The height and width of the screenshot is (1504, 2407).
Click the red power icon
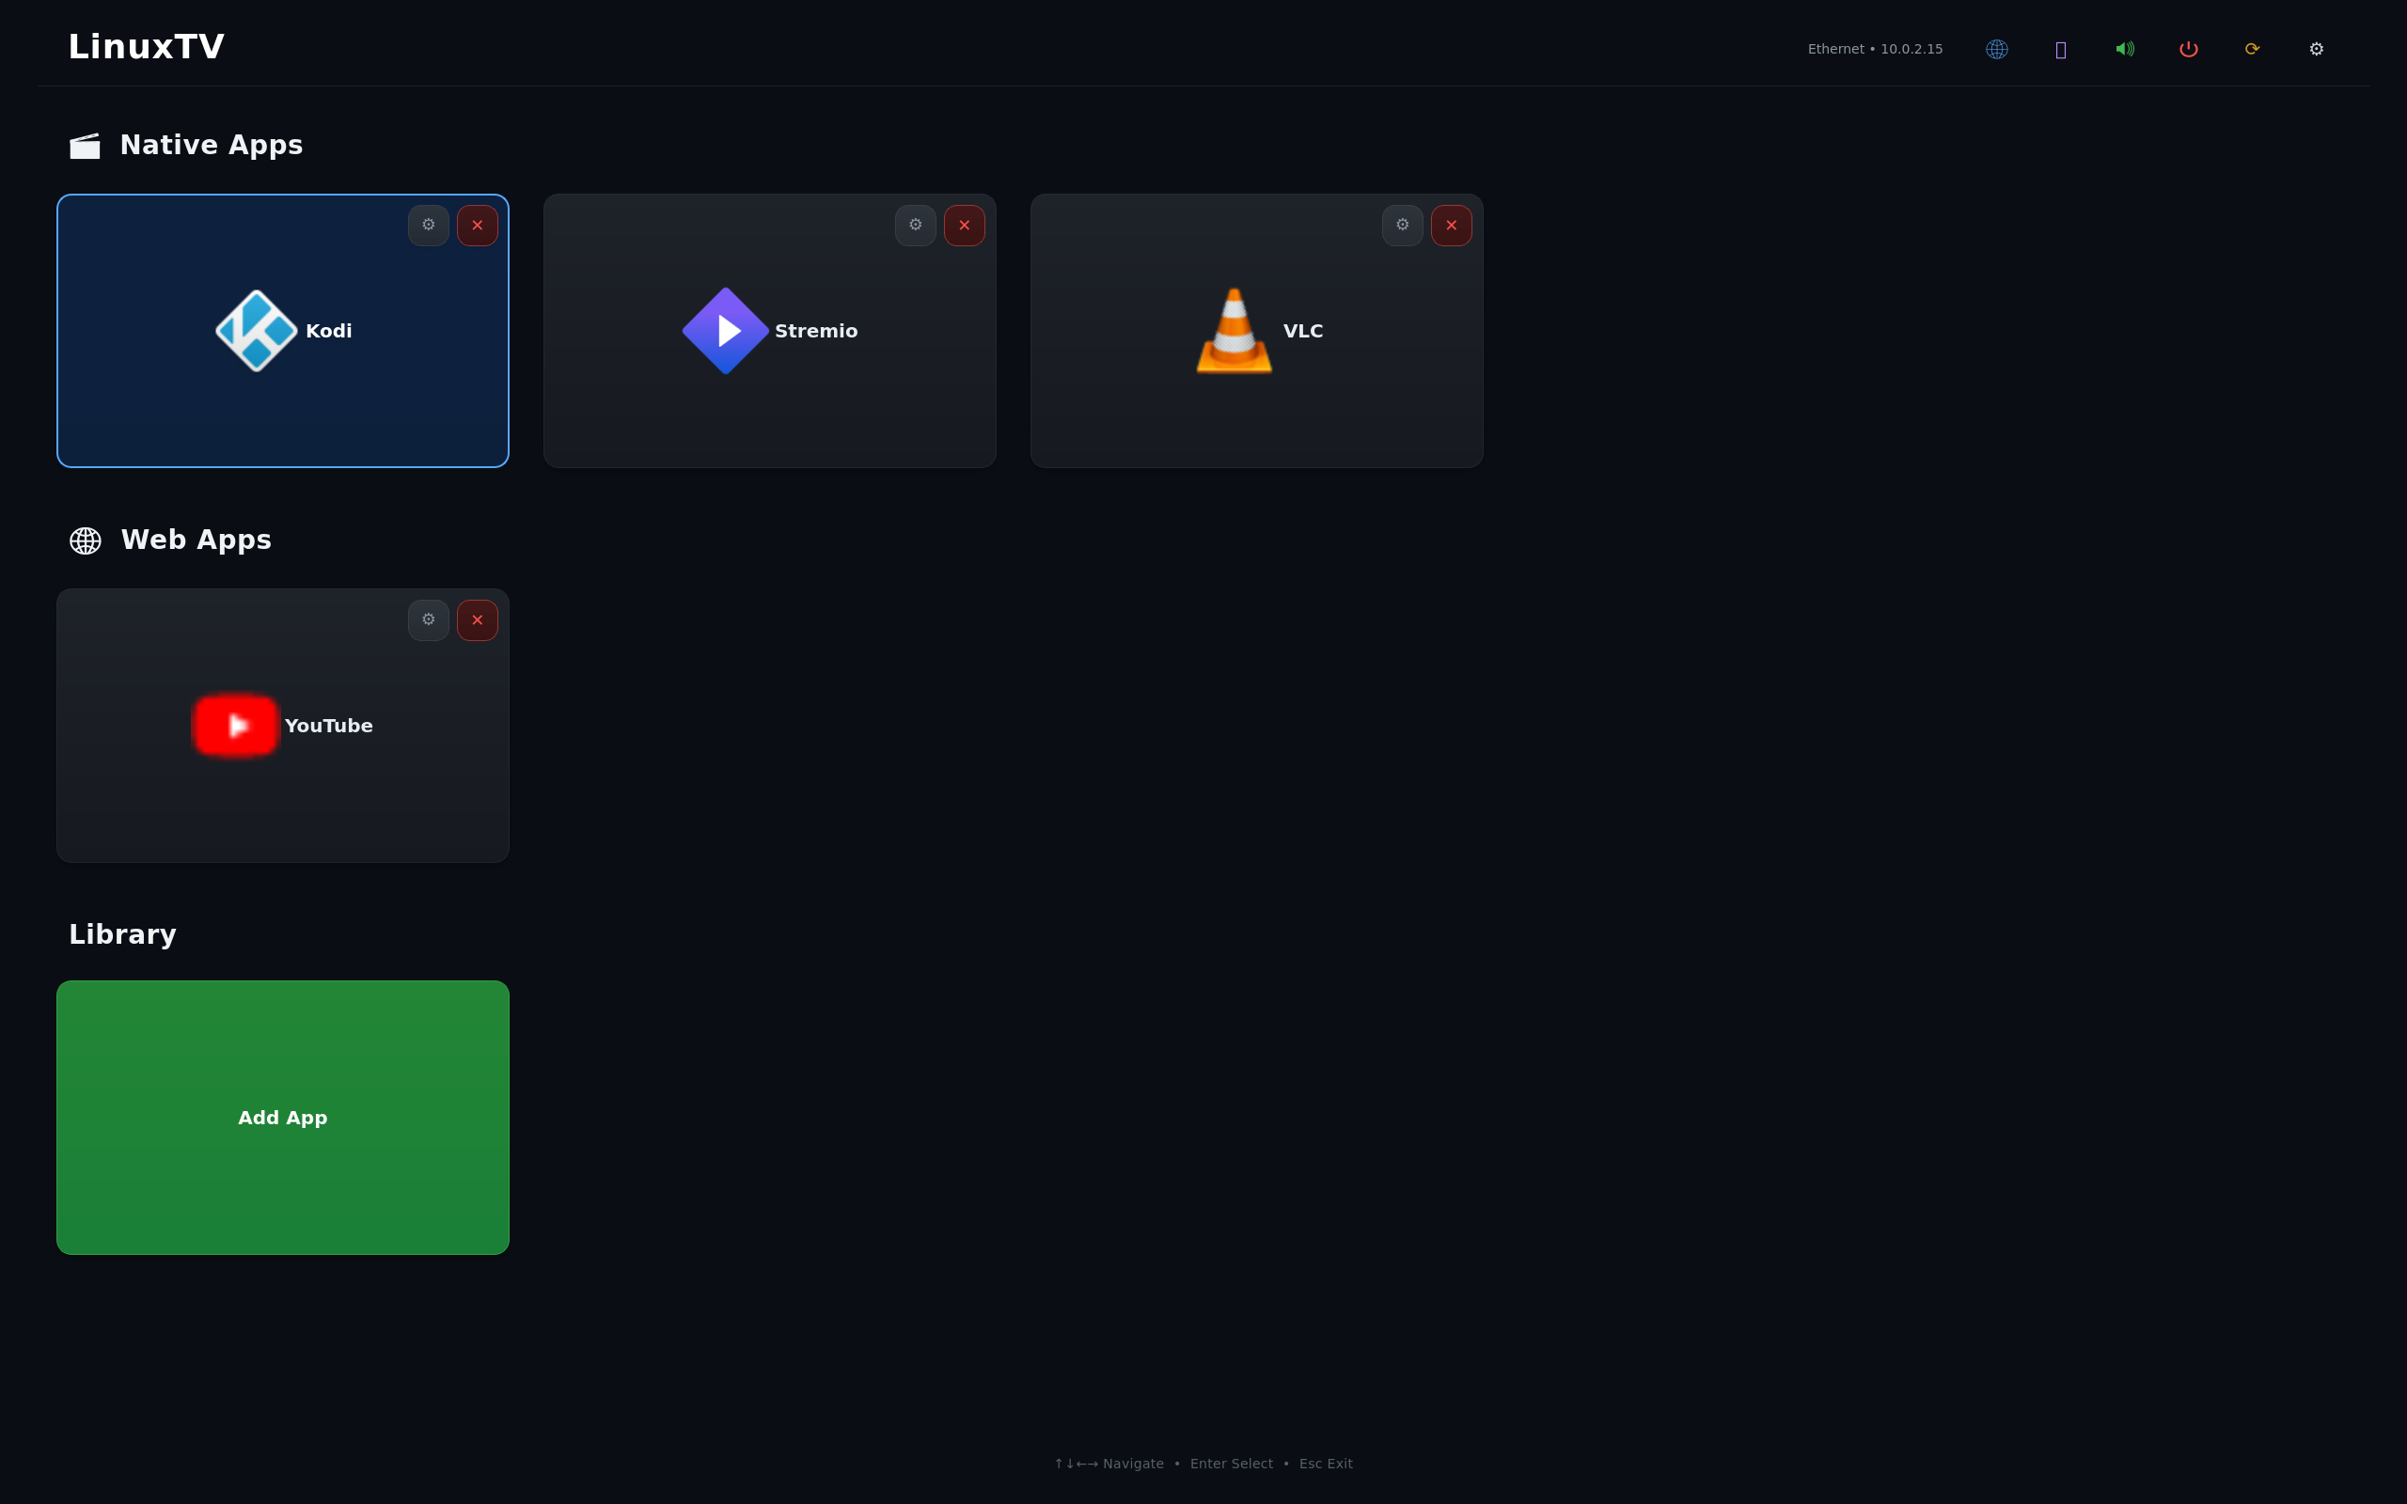[2188, 49]
